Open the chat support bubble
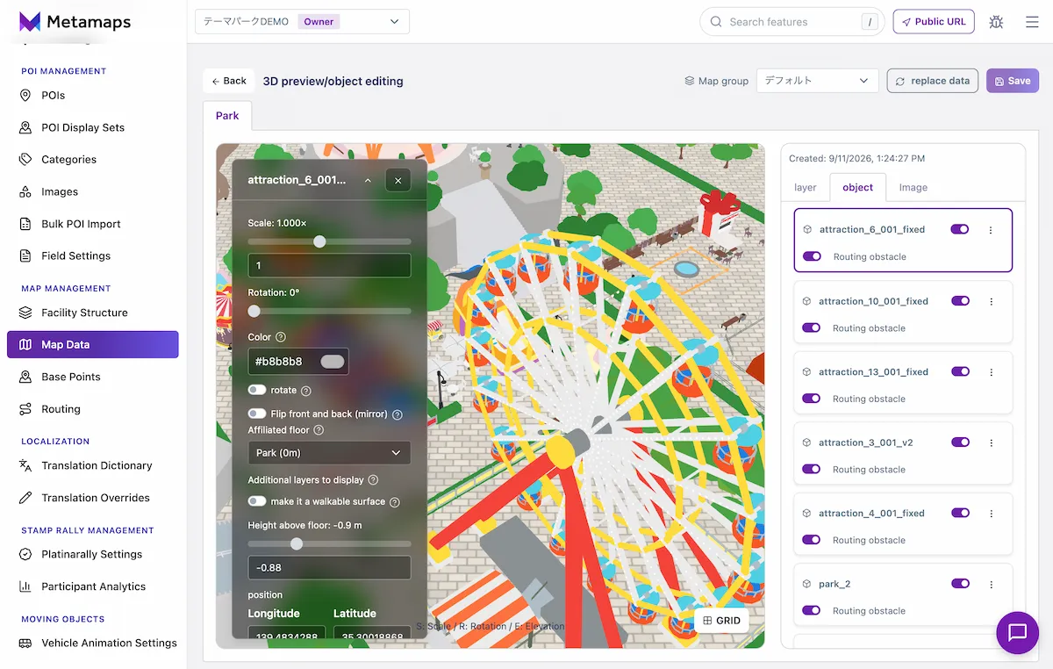This screenshot has width=1053, height=669. pos(1018,632)
